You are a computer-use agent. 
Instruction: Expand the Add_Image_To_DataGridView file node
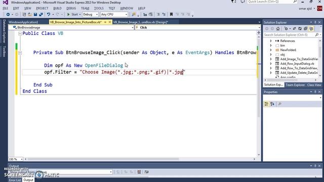click(x=271, y=59)
